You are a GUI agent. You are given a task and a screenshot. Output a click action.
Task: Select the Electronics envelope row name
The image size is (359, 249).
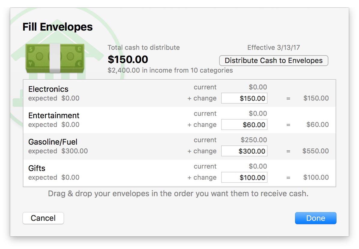pyautogui.click(x=48, y=89)
